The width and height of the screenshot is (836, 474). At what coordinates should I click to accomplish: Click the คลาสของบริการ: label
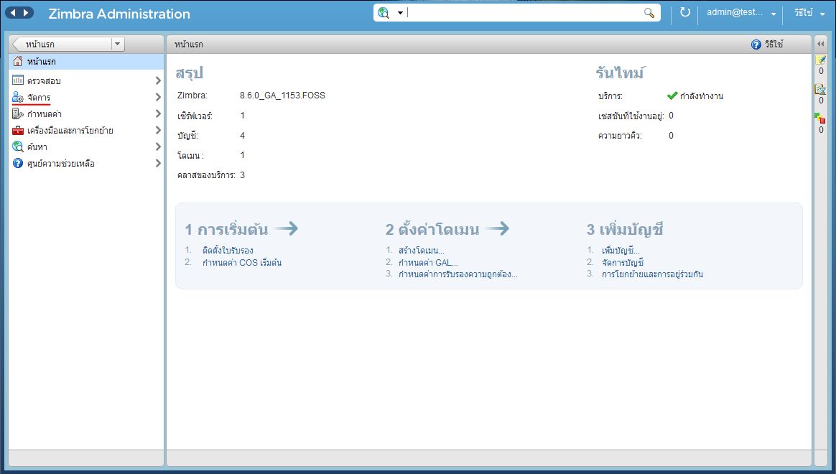point(206,175)
